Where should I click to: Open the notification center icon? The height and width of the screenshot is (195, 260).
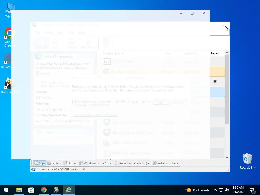[252, 190]
